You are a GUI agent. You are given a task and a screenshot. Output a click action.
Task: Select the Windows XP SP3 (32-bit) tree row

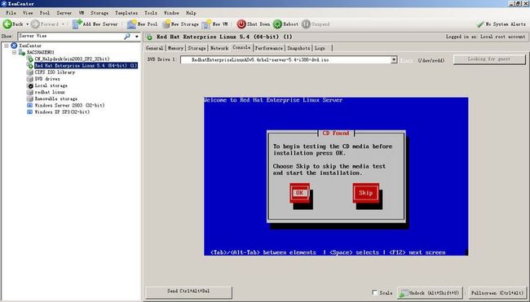coord(62,112)
